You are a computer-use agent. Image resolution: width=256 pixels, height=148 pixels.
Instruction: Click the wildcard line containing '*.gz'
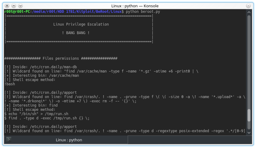click(101, 71)
